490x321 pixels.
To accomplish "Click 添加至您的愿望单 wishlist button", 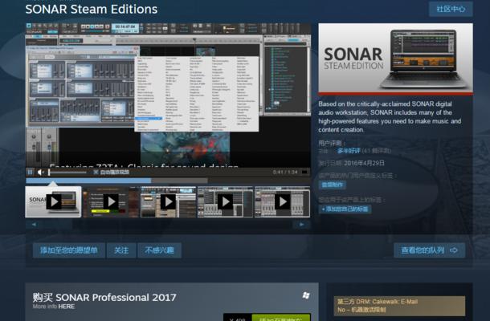I will click(x=69, y=250).
